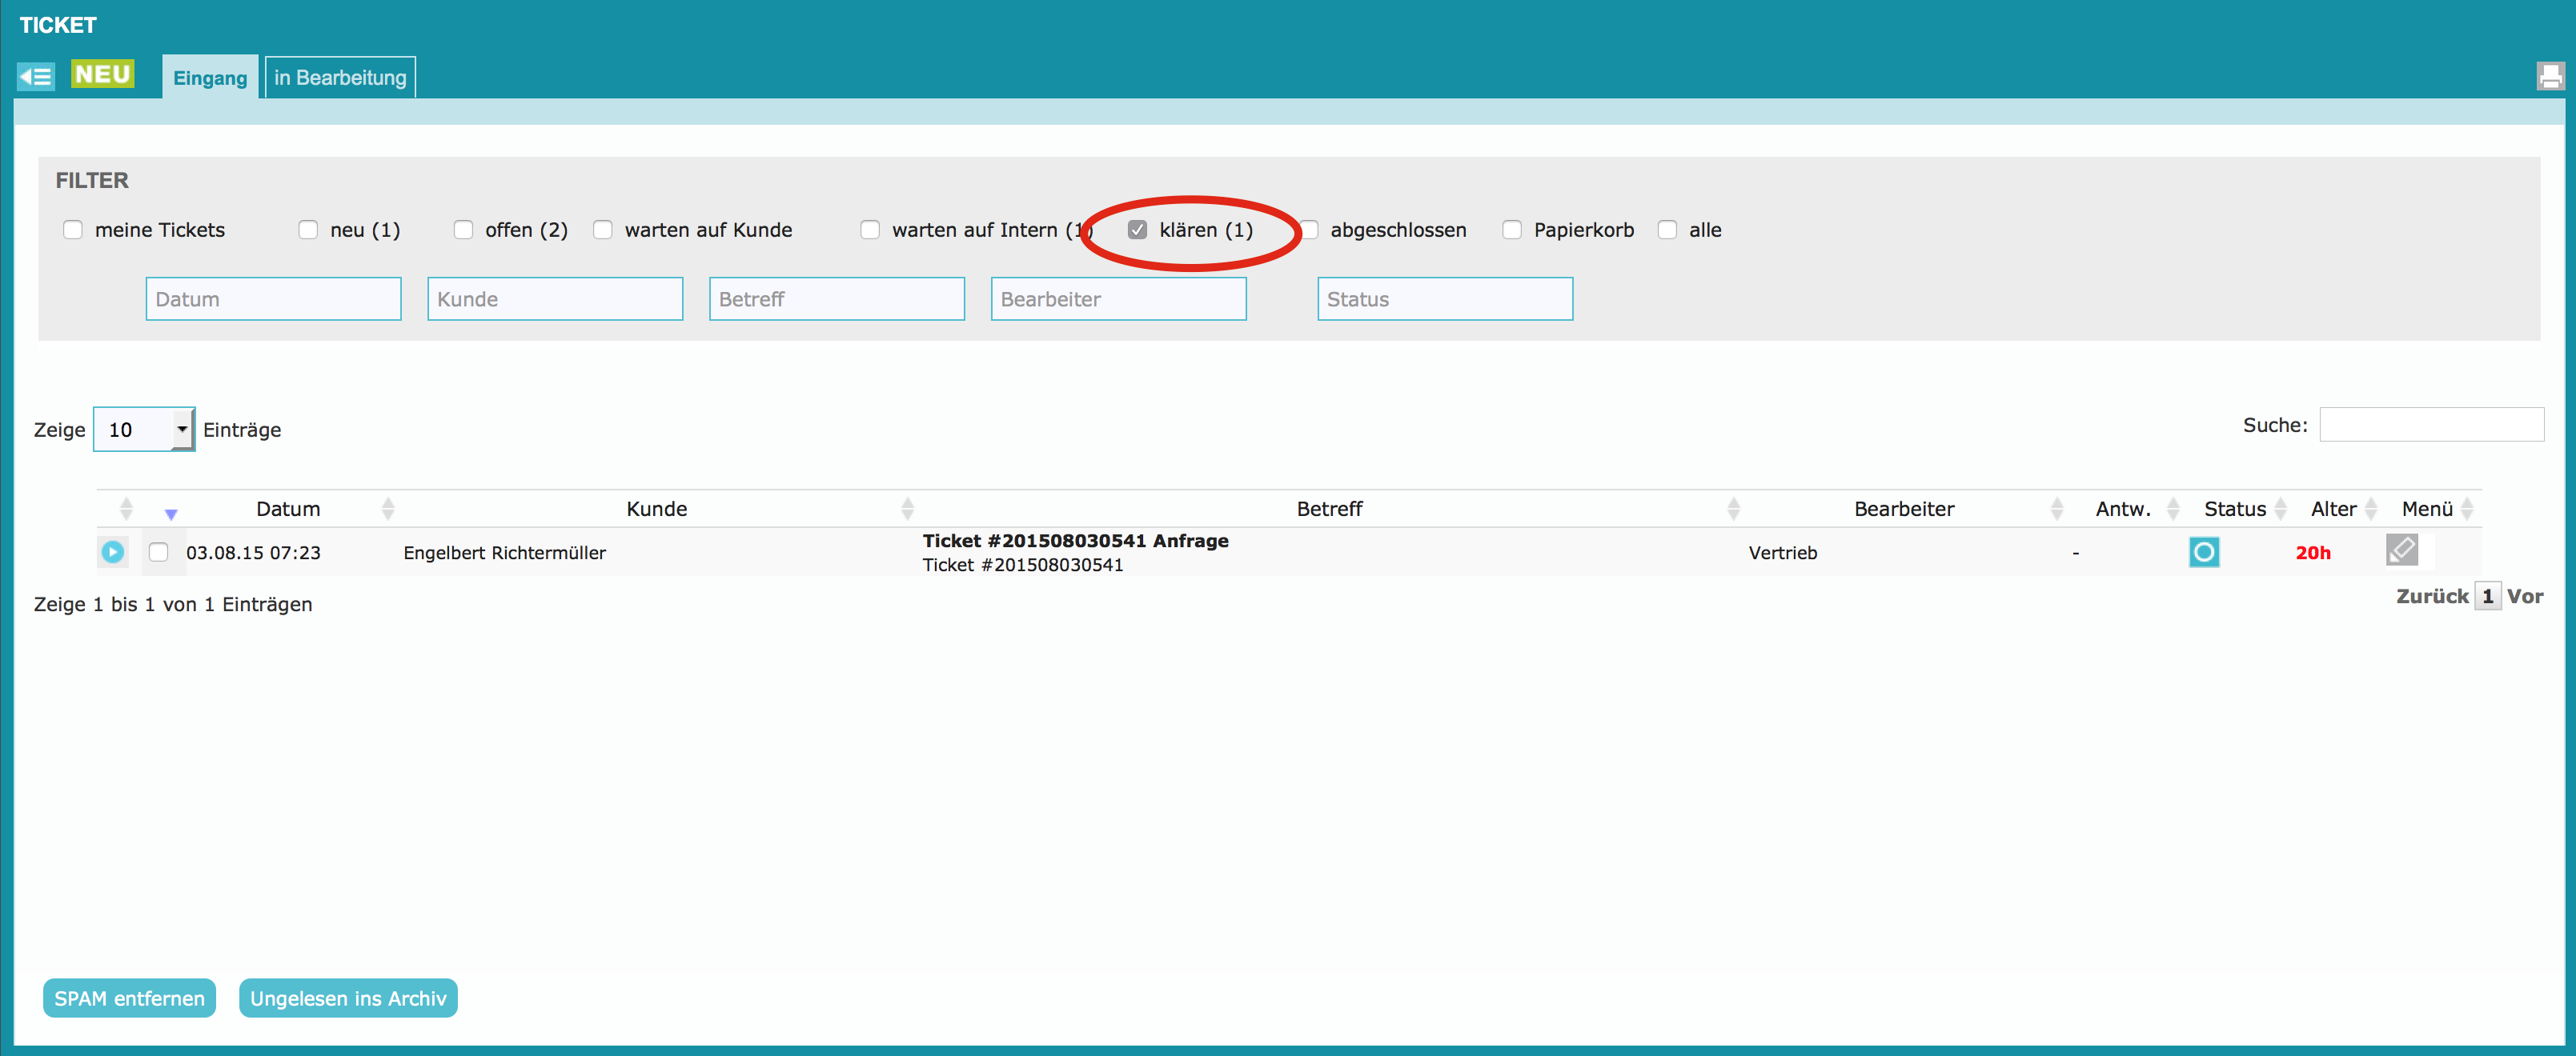Screen dimensions: 2576x1056
Task: Click the back-menu arrow icon
Action: pos(36,76)
